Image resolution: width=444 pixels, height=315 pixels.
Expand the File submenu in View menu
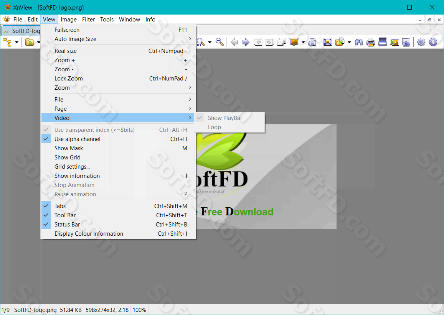[118, 100]
